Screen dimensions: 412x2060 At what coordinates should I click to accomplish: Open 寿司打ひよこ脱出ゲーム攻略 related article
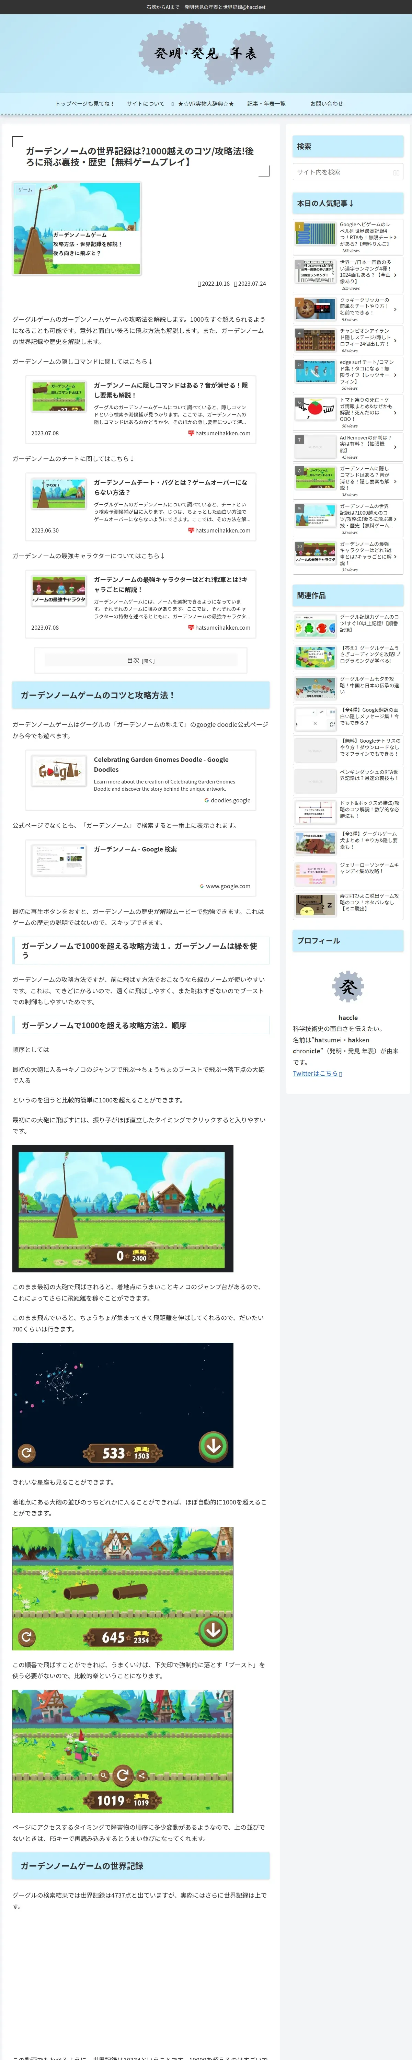coord(348,905)
